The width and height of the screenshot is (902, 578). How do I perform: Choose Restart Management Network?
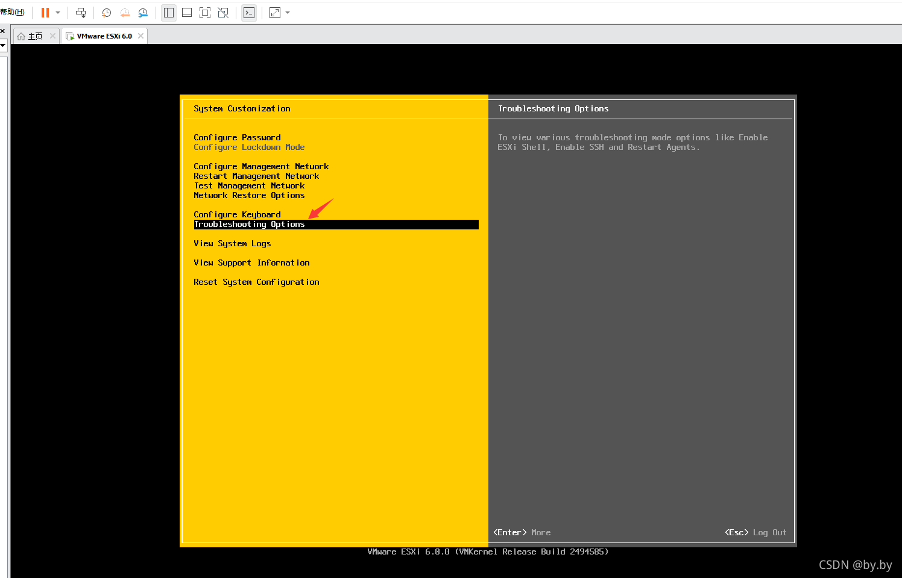[x=256, y=176]
